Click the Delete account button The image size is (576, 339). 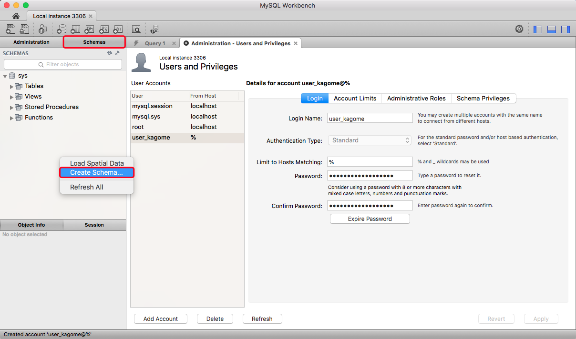(x=215, y=319)
